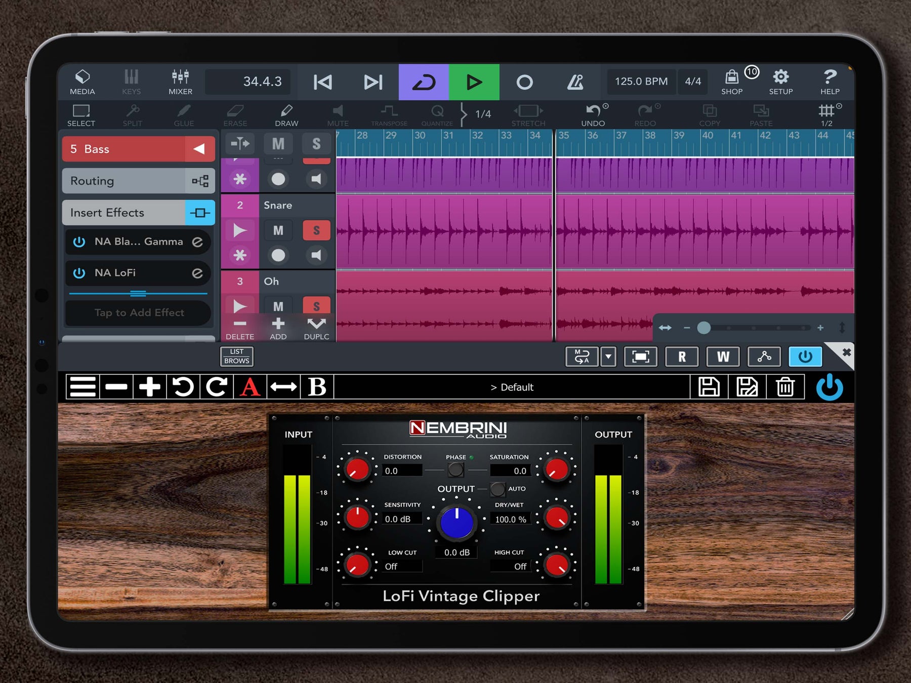Viewport: 911px width, 683px height.
Task: Open the dropdown arrow next to M/A button
Action: [x=608, y=356]
